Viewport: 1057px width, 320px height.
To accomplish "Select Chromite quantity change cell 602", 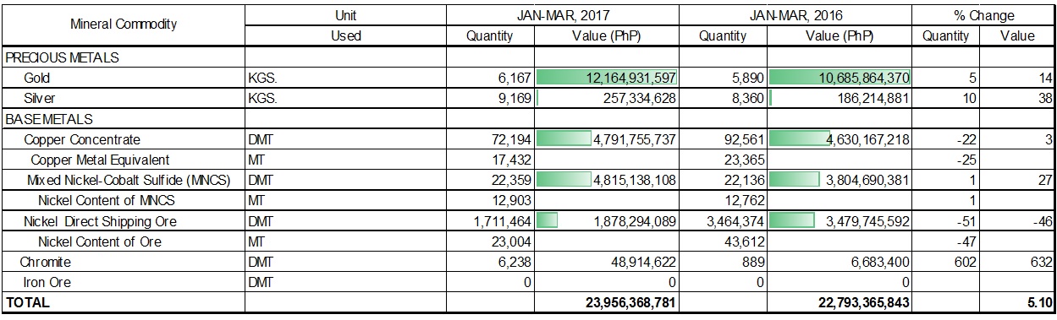I will (x=947, y=262).
